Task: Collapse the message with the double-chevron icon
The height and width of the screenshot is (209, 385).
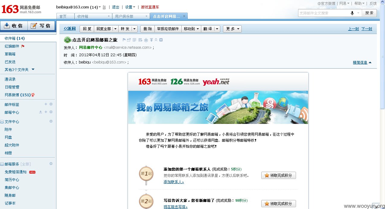Action: [156, 40]
